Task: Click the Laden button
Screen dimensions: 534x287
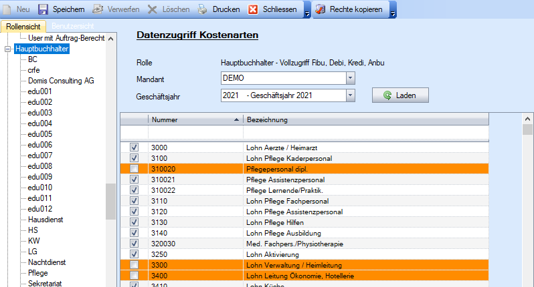Action: (400, 95)
